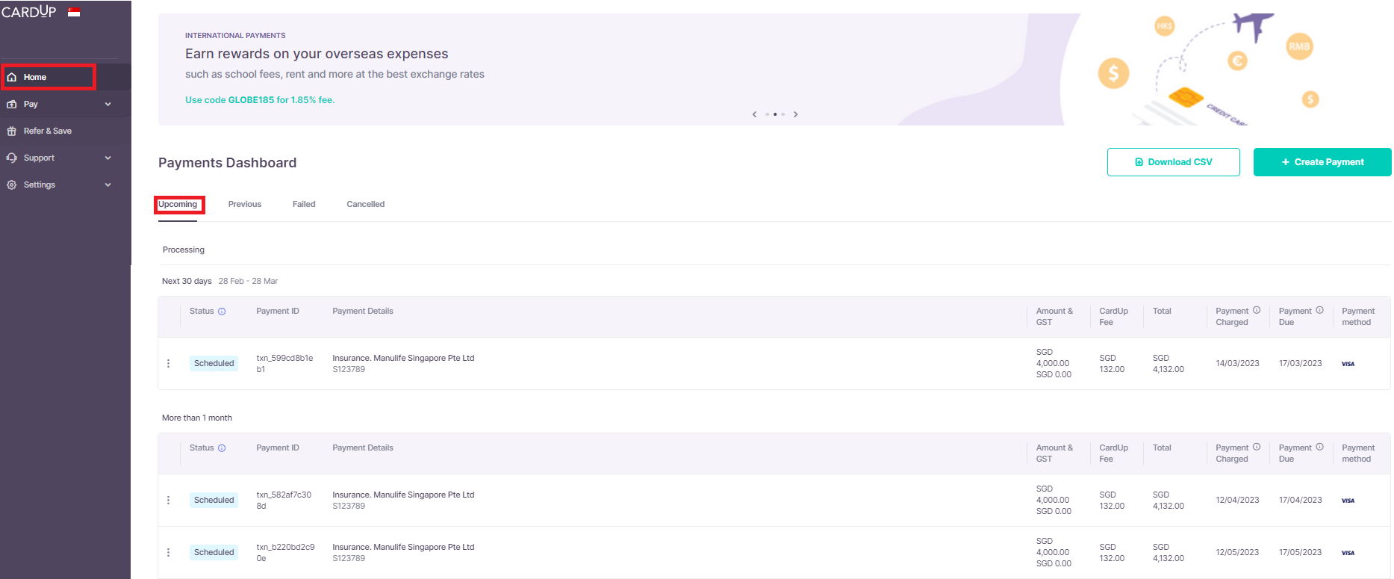Click payment due date 17/03/2023
The height and width of the screenshot is (579, 1394).
pos(1300,363)
